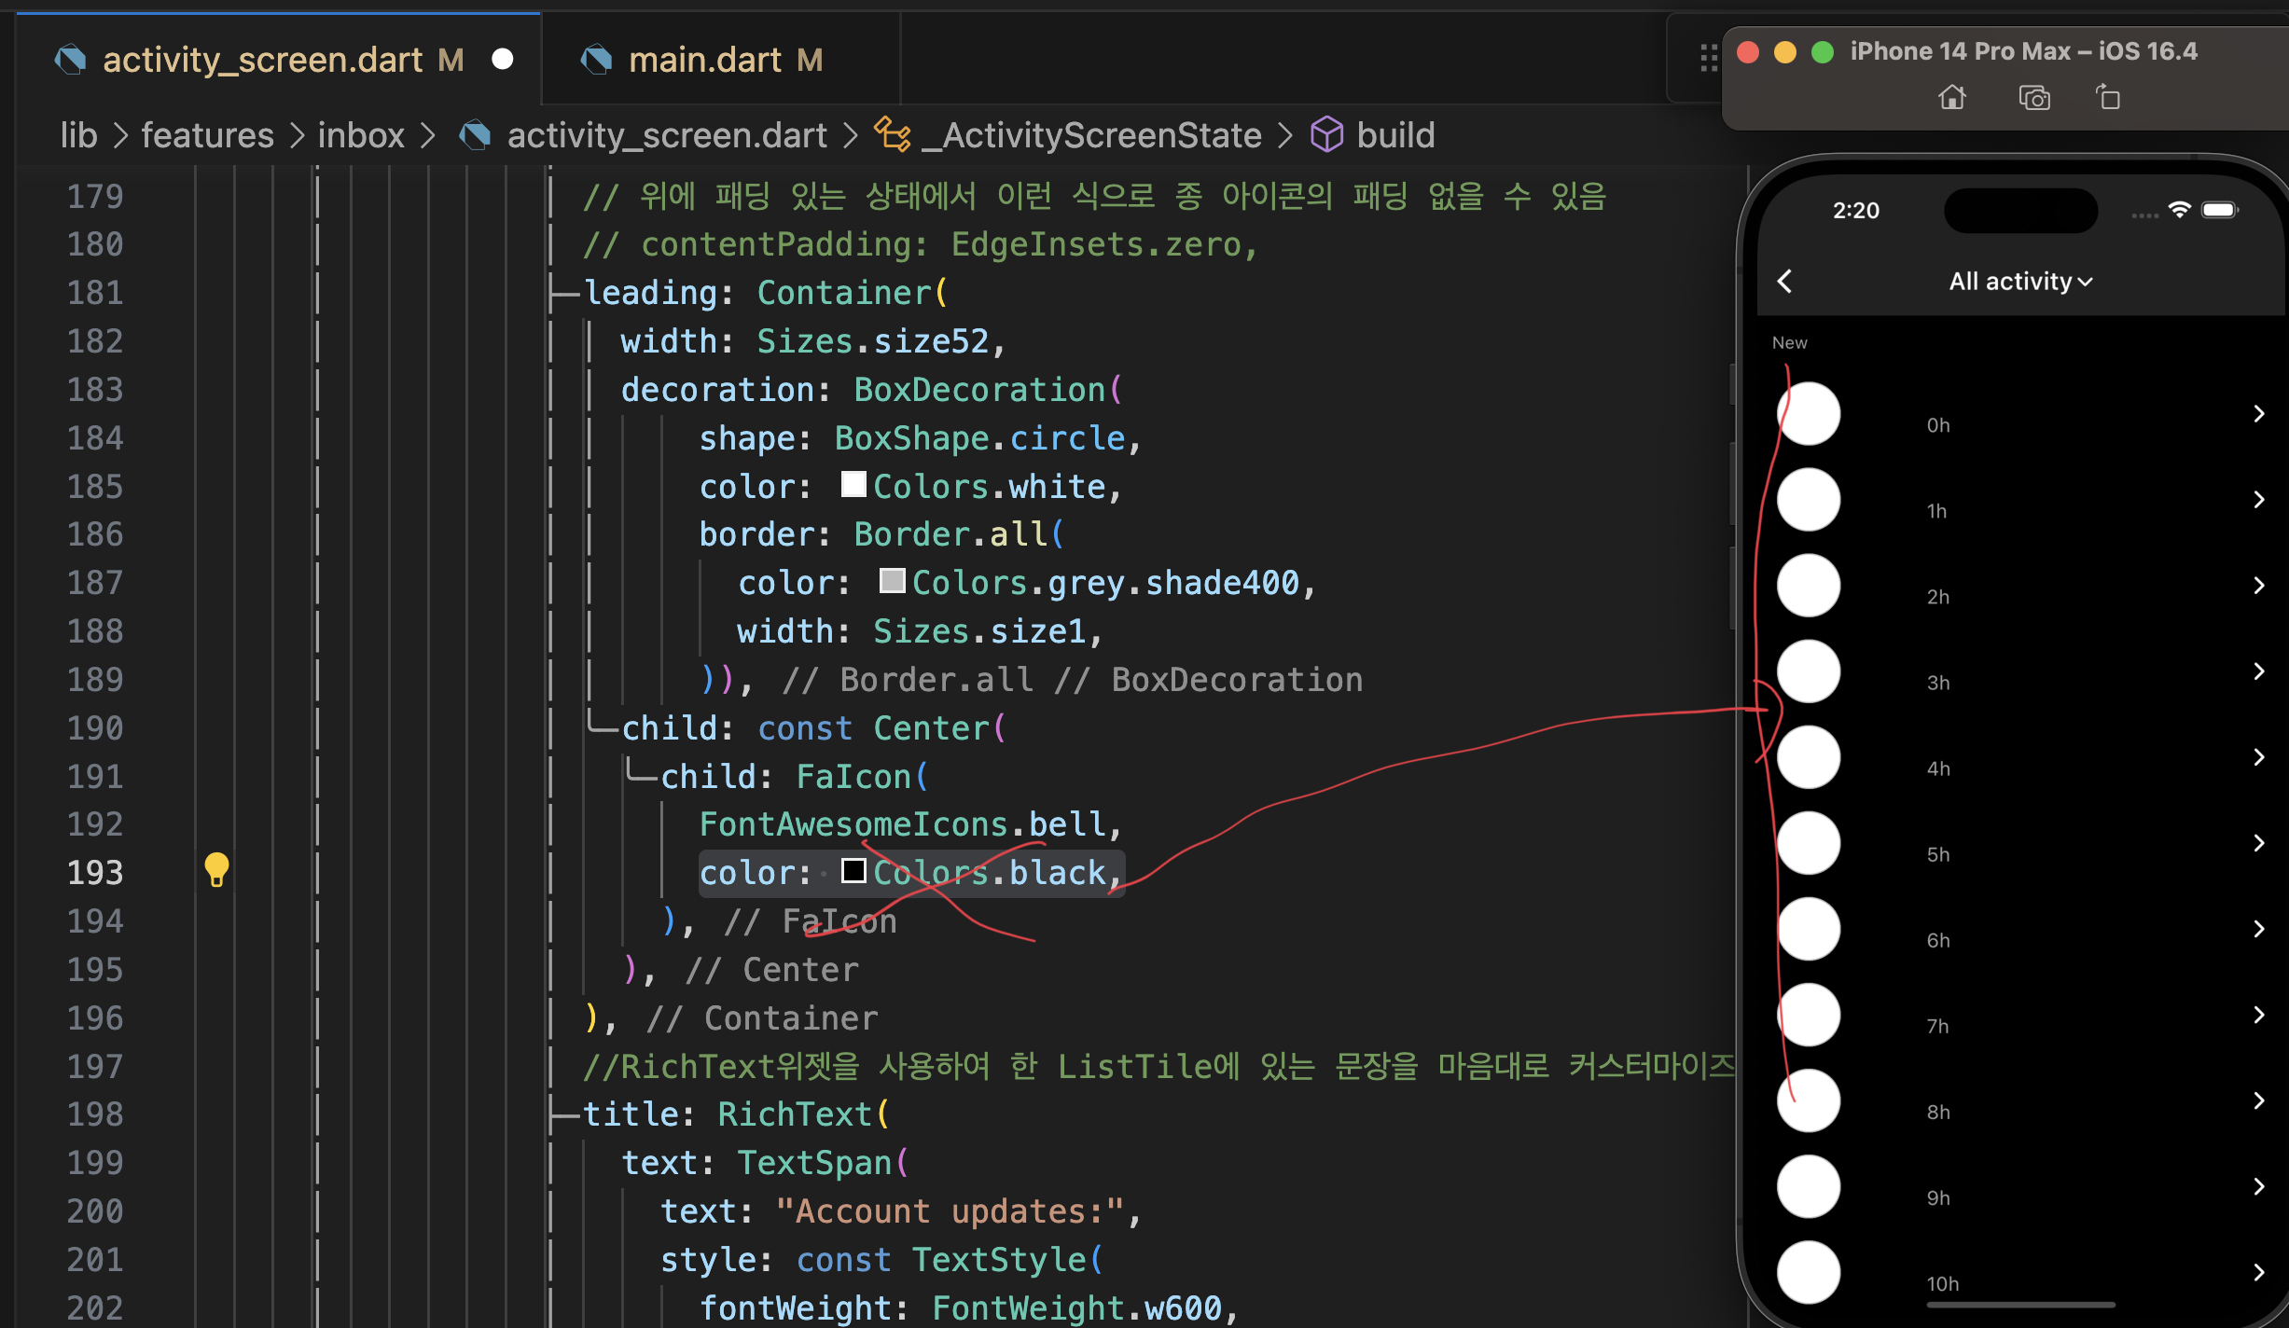Viewport: 2289px width, 1328px height.
Task: Rotate the simulator device icon
Action: [x=2108, y=97]
